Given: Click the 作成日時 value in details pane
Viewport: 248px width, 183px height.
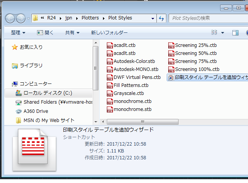Looking at the screenshot, I should (126, 158).
